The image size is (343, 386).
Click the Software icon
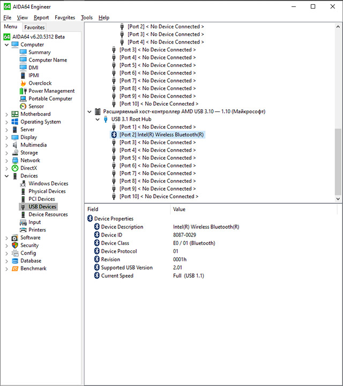[15, 237]
